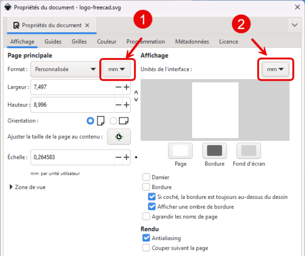
Task: Open the Métadonnées tab
Action: [192, 42]
